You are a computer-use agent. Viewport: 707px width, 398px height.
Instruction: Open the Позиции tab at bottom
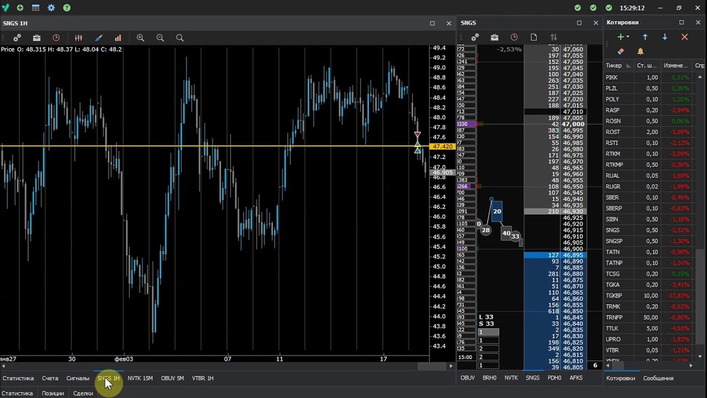coord(53,393)
